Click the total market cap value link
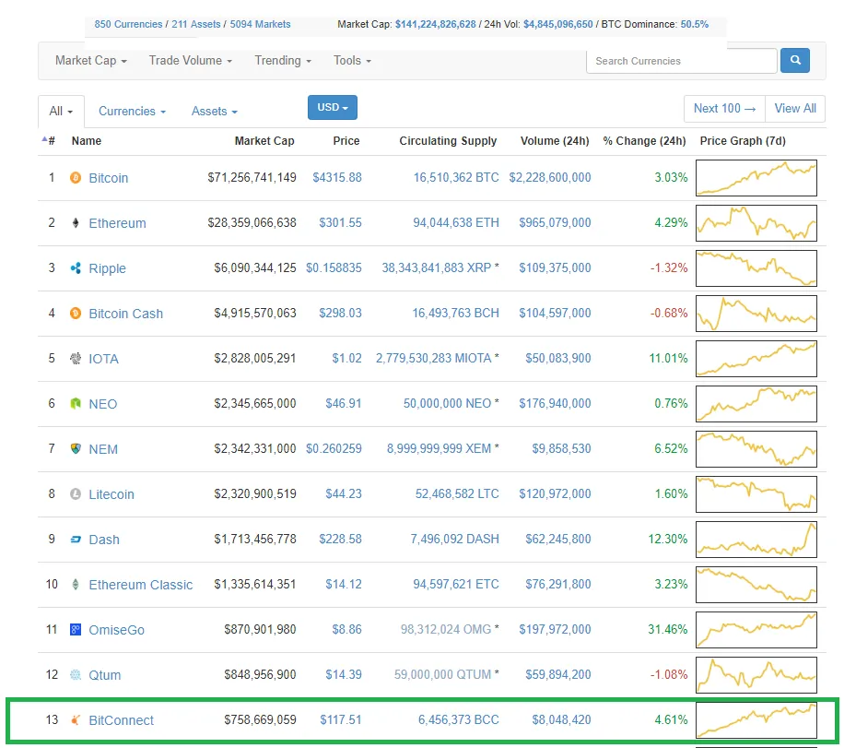This screenshot has height=748, width=856. click(435, 24)
